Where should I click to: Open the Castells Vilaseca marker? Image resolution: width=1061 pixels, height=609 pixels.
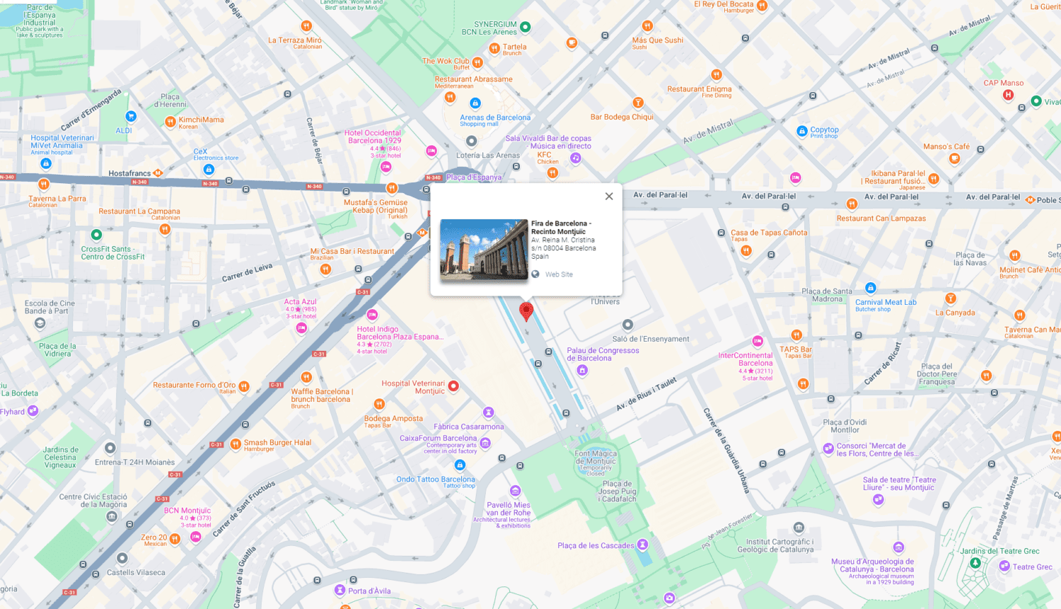click(x=122, y=559)
